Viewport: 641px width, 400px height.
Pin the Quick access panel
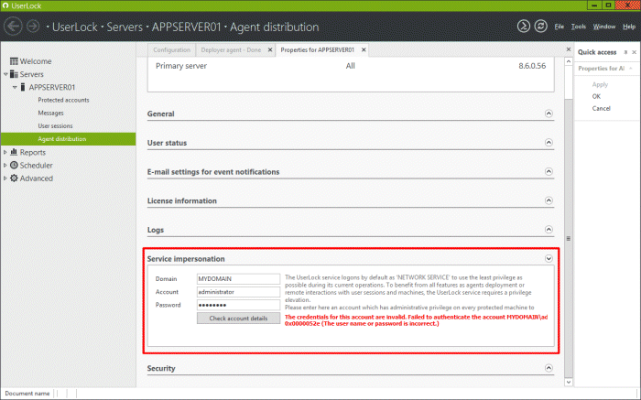(x=625, y=52)
